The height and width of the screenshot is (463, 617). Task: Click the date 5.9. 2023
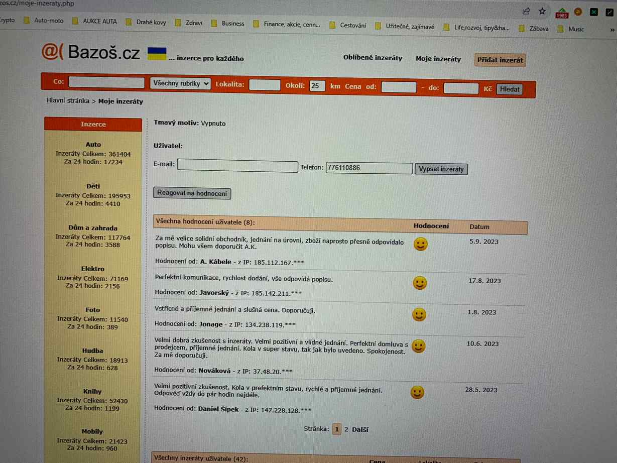(484, 242)
